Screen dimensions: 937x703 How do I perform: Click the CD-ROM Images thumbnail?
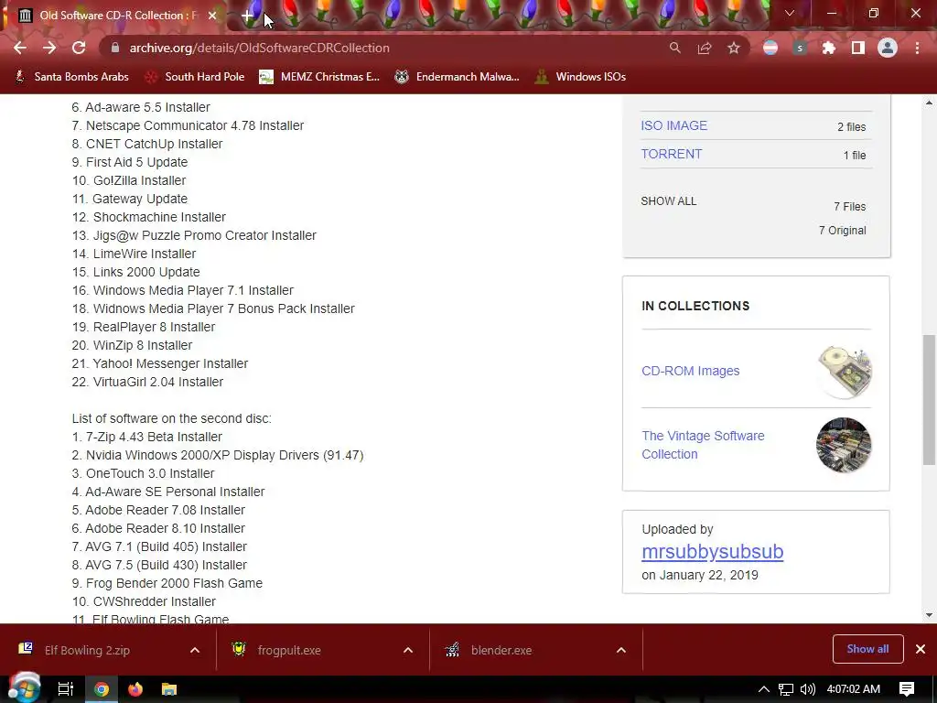click(x=845, y=372)
